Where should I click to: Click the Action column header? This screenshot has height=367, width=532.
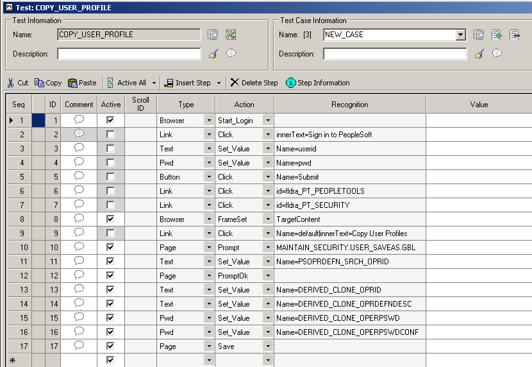(x=244, y=104)
